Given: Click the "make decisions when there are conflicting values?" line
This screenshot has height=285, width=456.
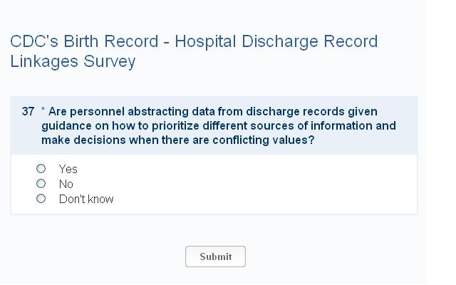Looking at the screenshot, I should pyautogui.click(x=177, y=140).
